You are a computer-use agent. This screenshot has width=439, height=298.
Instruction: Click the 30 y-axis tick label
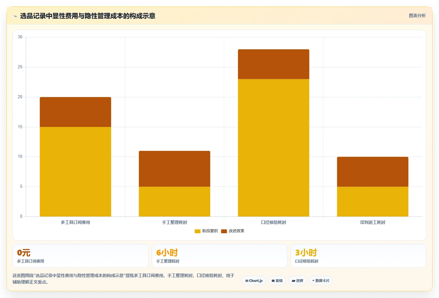[x=20, y=37]
